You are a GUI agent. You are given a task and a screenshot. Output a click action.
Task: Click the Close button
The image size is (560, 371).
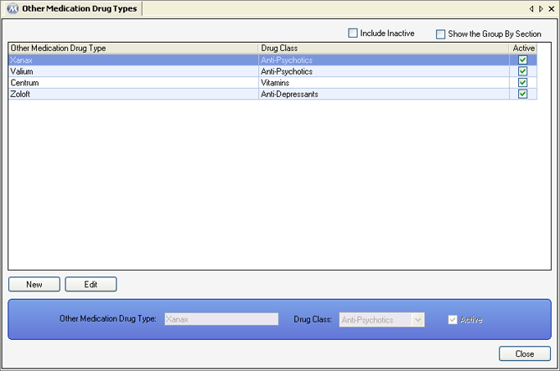pyautogui.click(x=525, y=354)
